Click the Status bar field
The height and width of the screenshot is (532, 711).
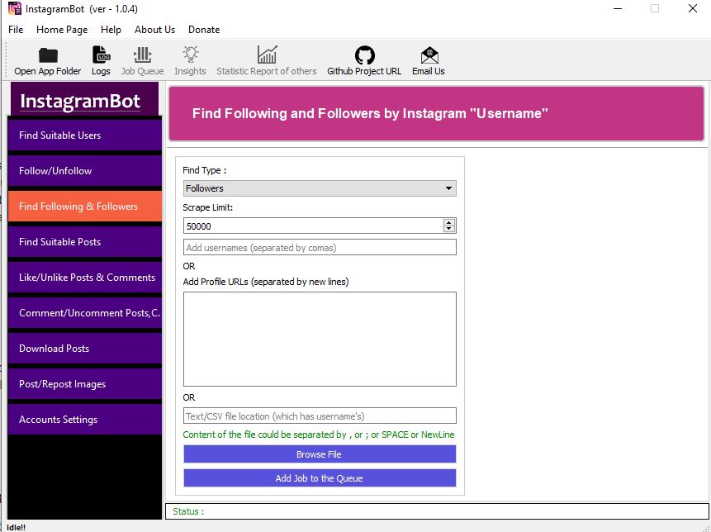click(437, 511)
